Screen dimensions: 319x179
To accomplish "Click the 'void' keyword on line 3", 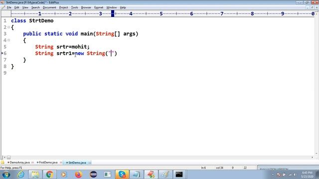I will point(71,34).
